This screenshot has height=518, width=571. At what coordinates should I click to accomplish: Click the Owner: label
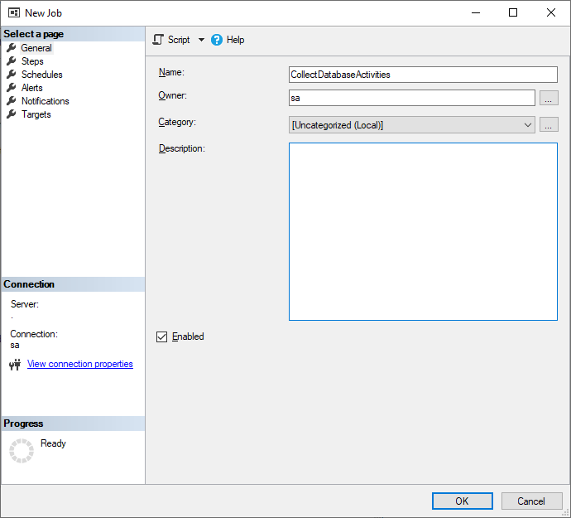pyautogui.click(x=173, y=95)
